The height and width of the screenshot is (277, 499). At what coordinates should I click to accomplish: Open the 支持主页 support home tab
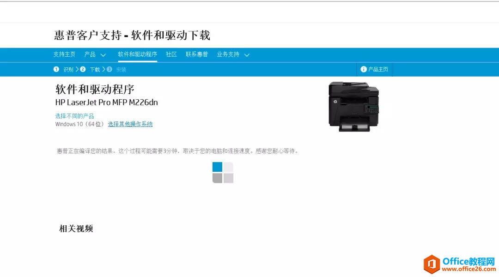[64, 54]
